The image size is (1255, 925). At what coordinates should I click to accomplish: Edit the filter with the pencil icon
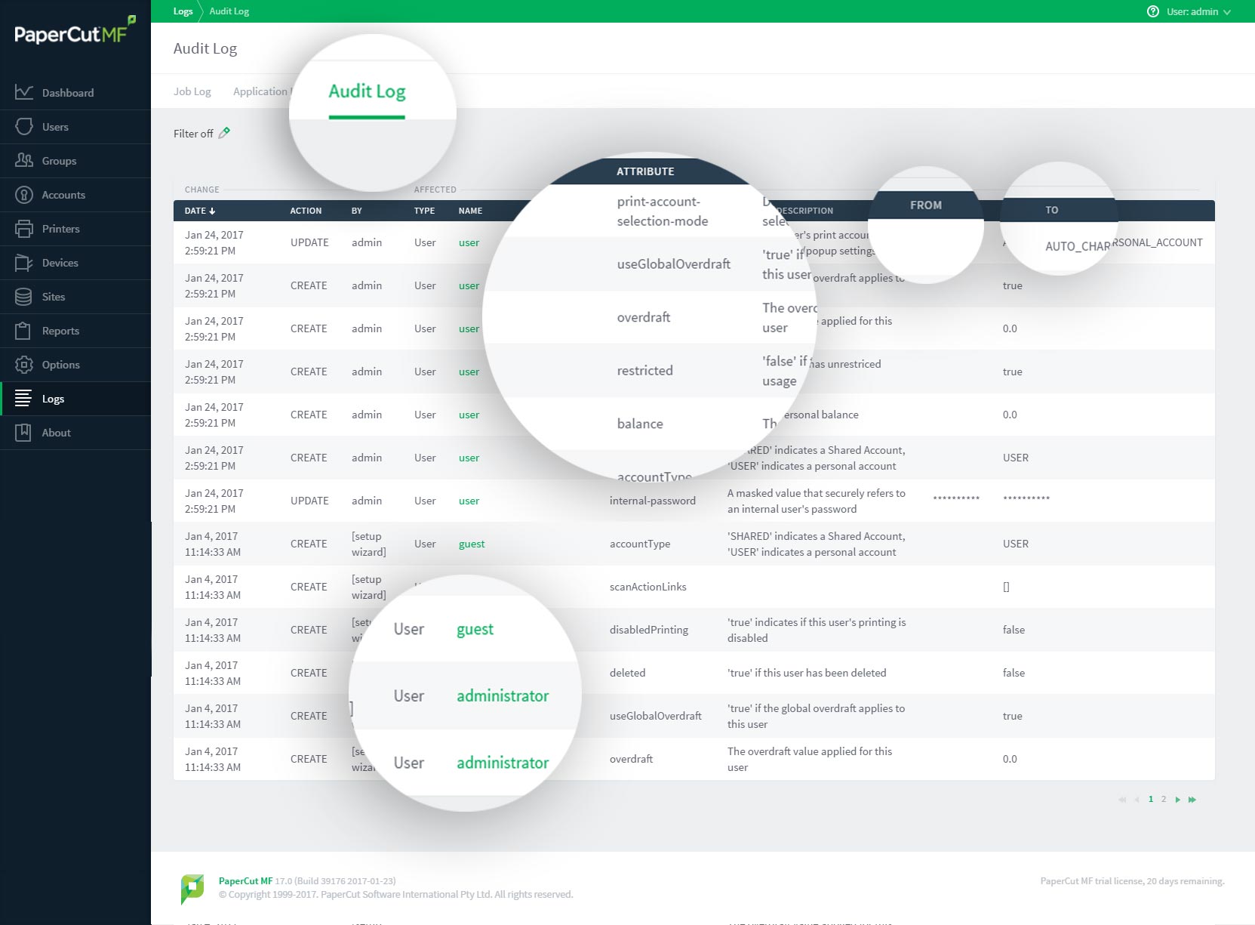pyautogui.click(x=224, y=133)
